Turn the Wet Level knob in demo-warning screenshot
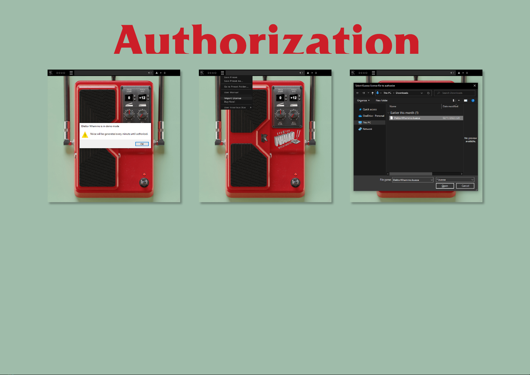Image resolution: width=530 pixels, height=375 pixels. pos(129,114)
